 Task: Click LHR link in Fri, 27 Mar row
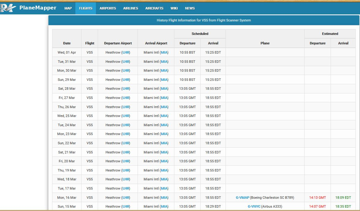click(126, 98)
